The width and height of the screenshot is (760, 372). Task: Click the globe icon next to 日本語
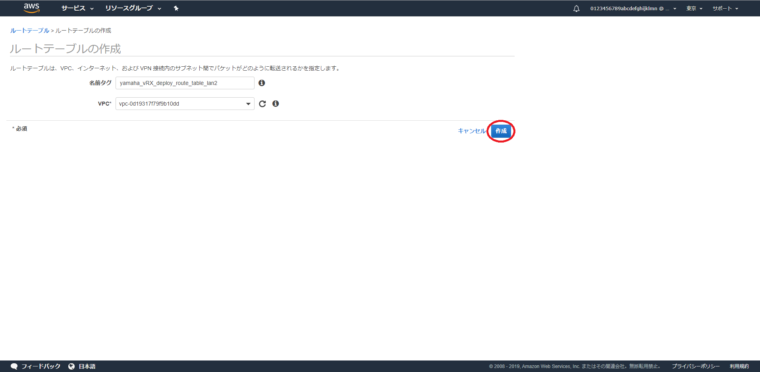pos(71,366)
